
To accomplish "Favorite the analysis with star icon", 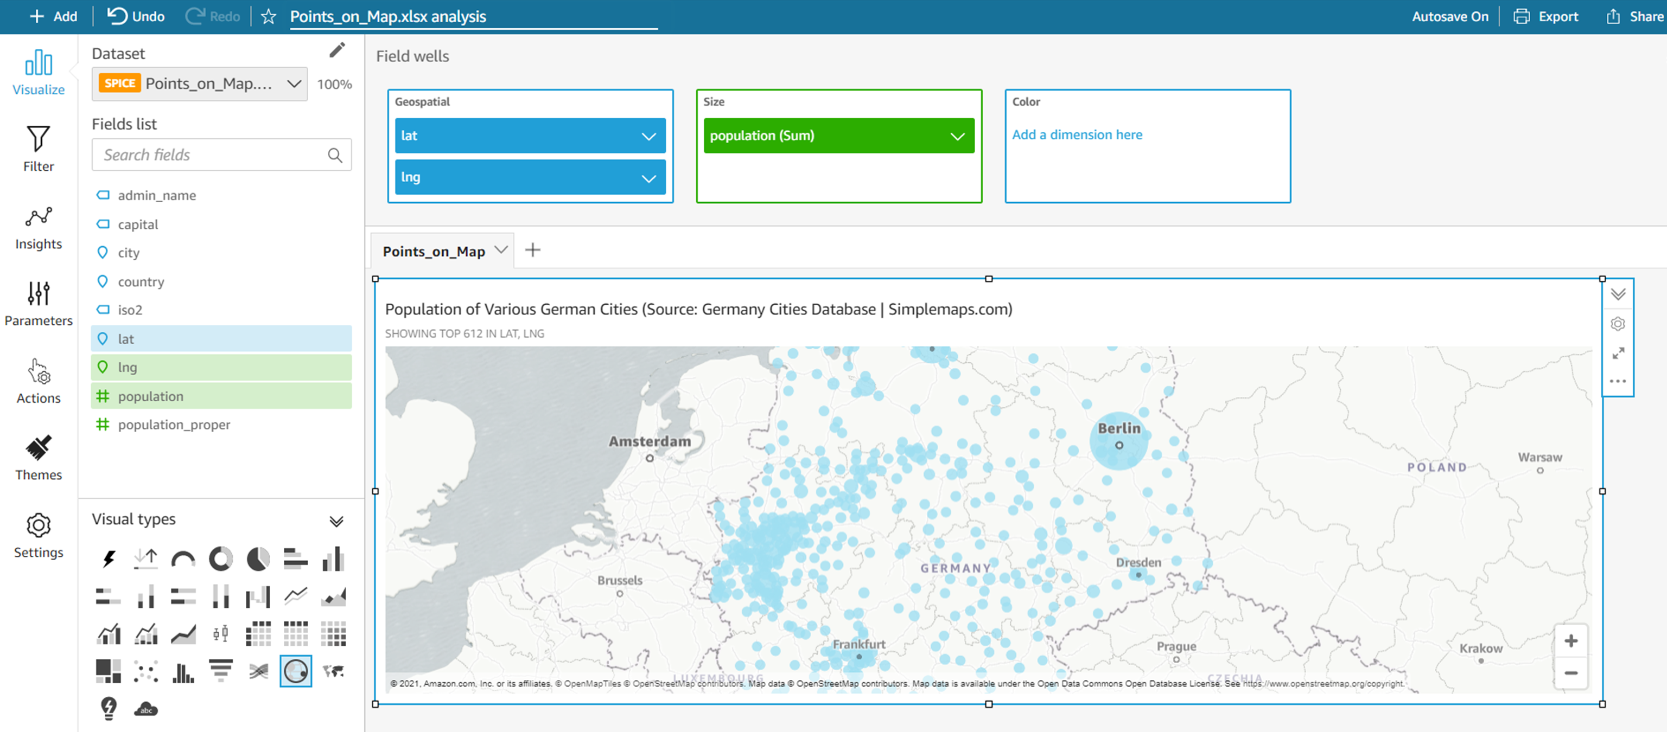I will (x=269, y=16).
